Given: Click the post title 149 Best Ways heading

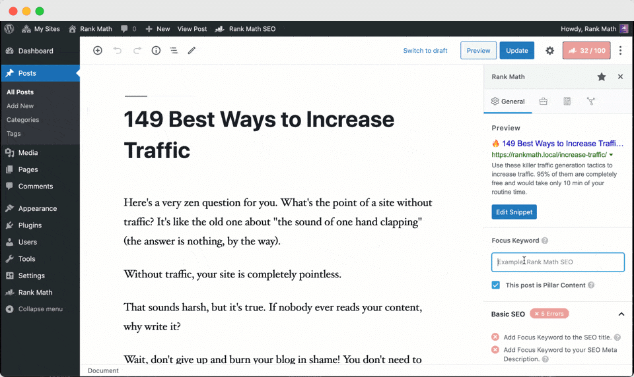Looking at the screenshot, I should [x=259, y=135].
